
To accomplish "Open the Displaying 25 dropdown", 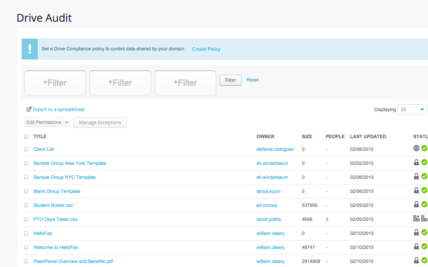I will coord(412,109).
